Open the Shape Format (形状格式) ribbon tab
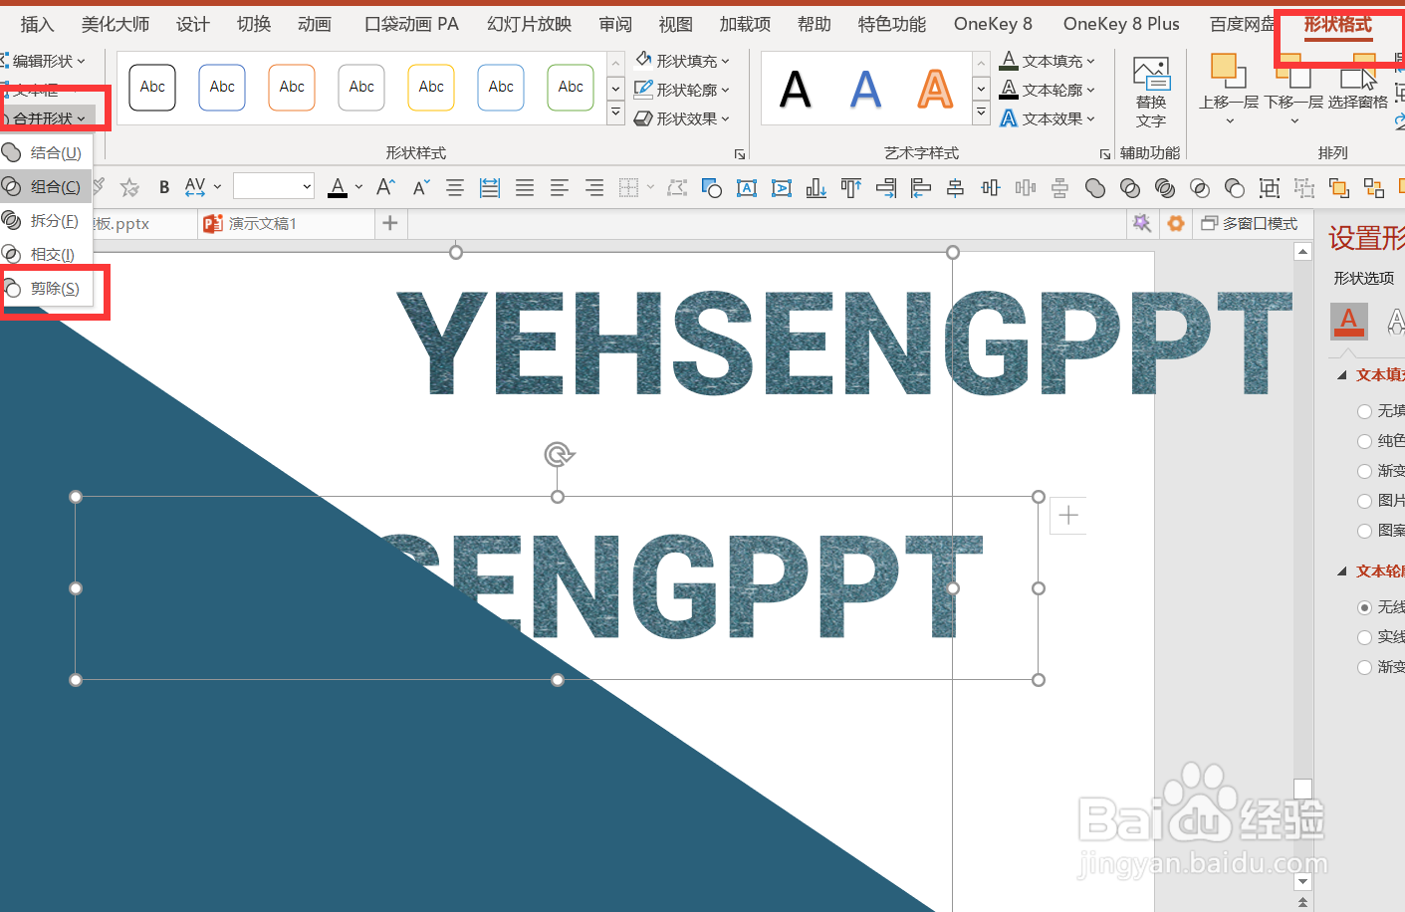 pos(1337,24)
